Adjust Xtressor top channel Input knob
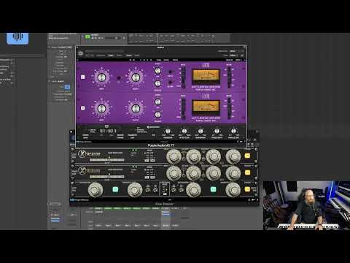This screenshot has width=350, height=263. point(174,156)
